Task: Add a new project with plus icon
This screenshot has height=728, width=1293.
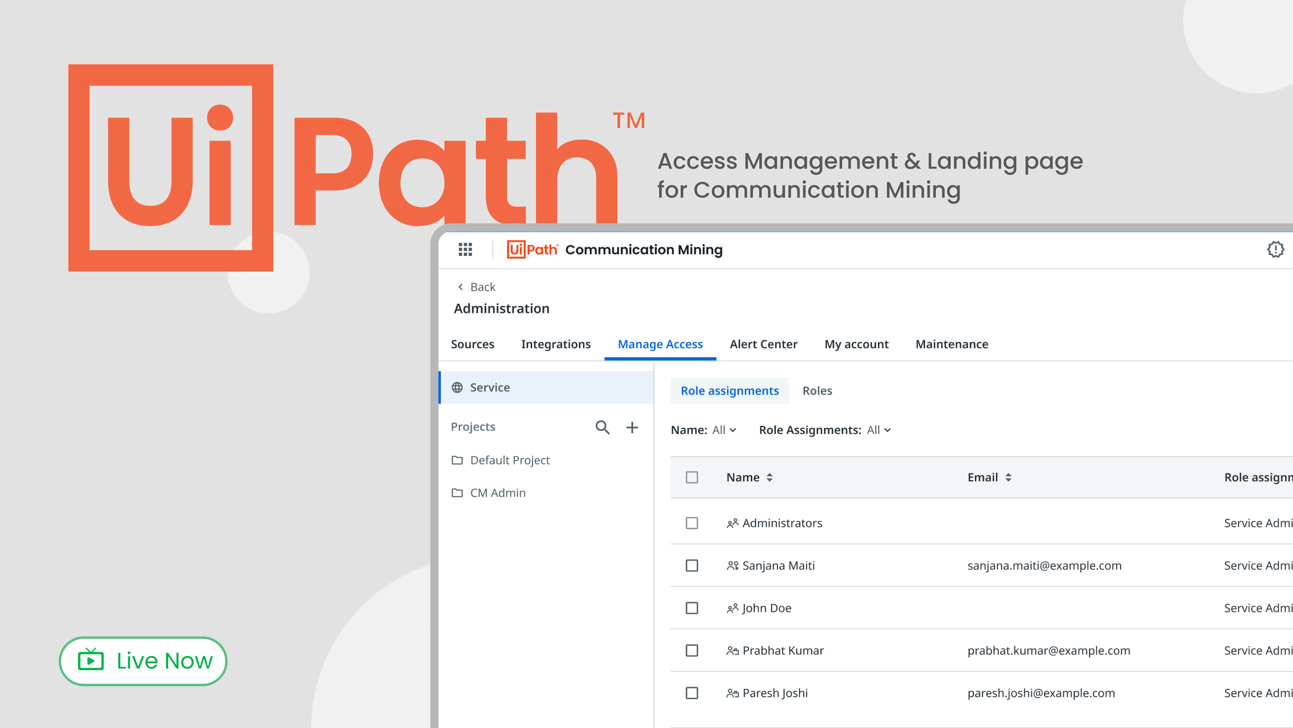Action: pos(632,427)
